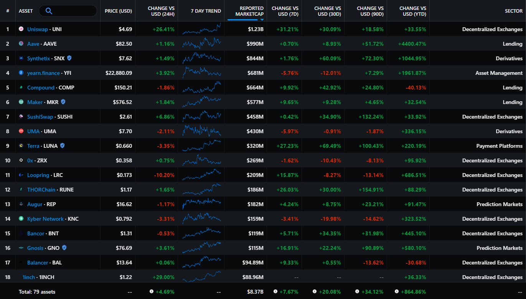Open the Uniswap asset link
Image resolution: width=526 pixels, height=299 pixels.
point(38,29)
